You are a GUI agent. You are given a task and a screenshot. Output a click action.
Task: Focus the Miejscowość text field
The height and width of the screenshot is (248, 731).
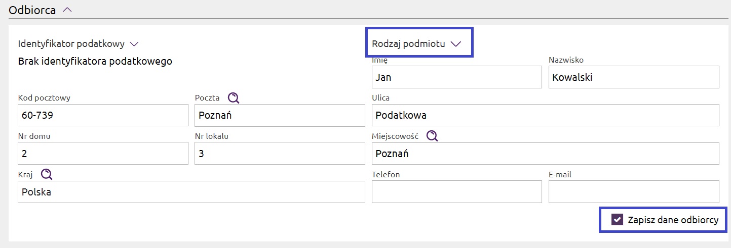tap(545, 154)
